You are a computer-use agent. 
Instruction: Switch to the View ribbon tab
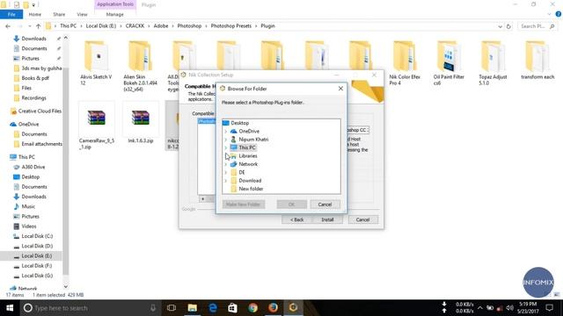(x=82, y=14)
